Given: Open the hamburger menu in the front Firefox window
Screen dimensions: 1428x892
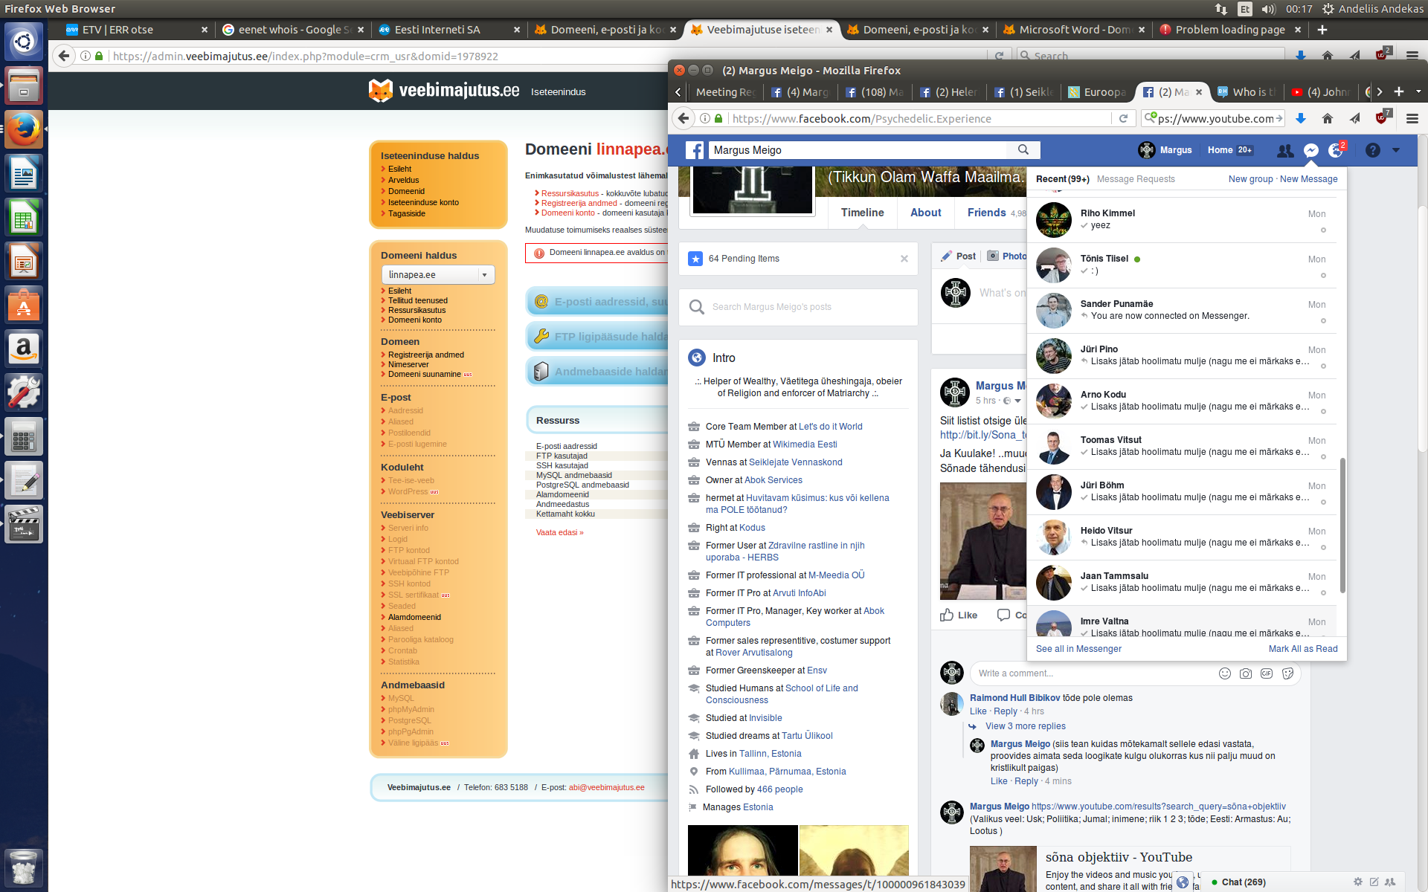Looking at the screenshot, I should (1412, 119).
